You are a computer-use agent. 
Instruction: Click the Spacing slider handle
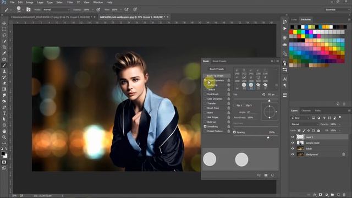click(268, 137)
